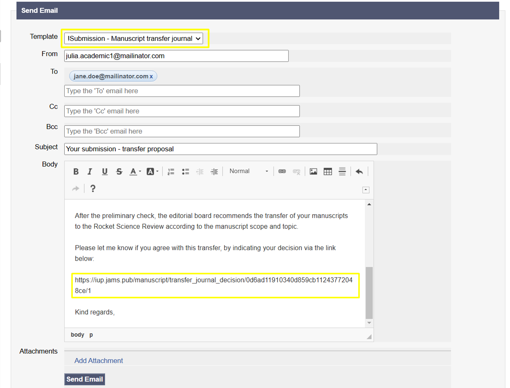This screenshot has height=388, width=510.
Task: Open the editor help question mark
Action: [x=93, y=188]
